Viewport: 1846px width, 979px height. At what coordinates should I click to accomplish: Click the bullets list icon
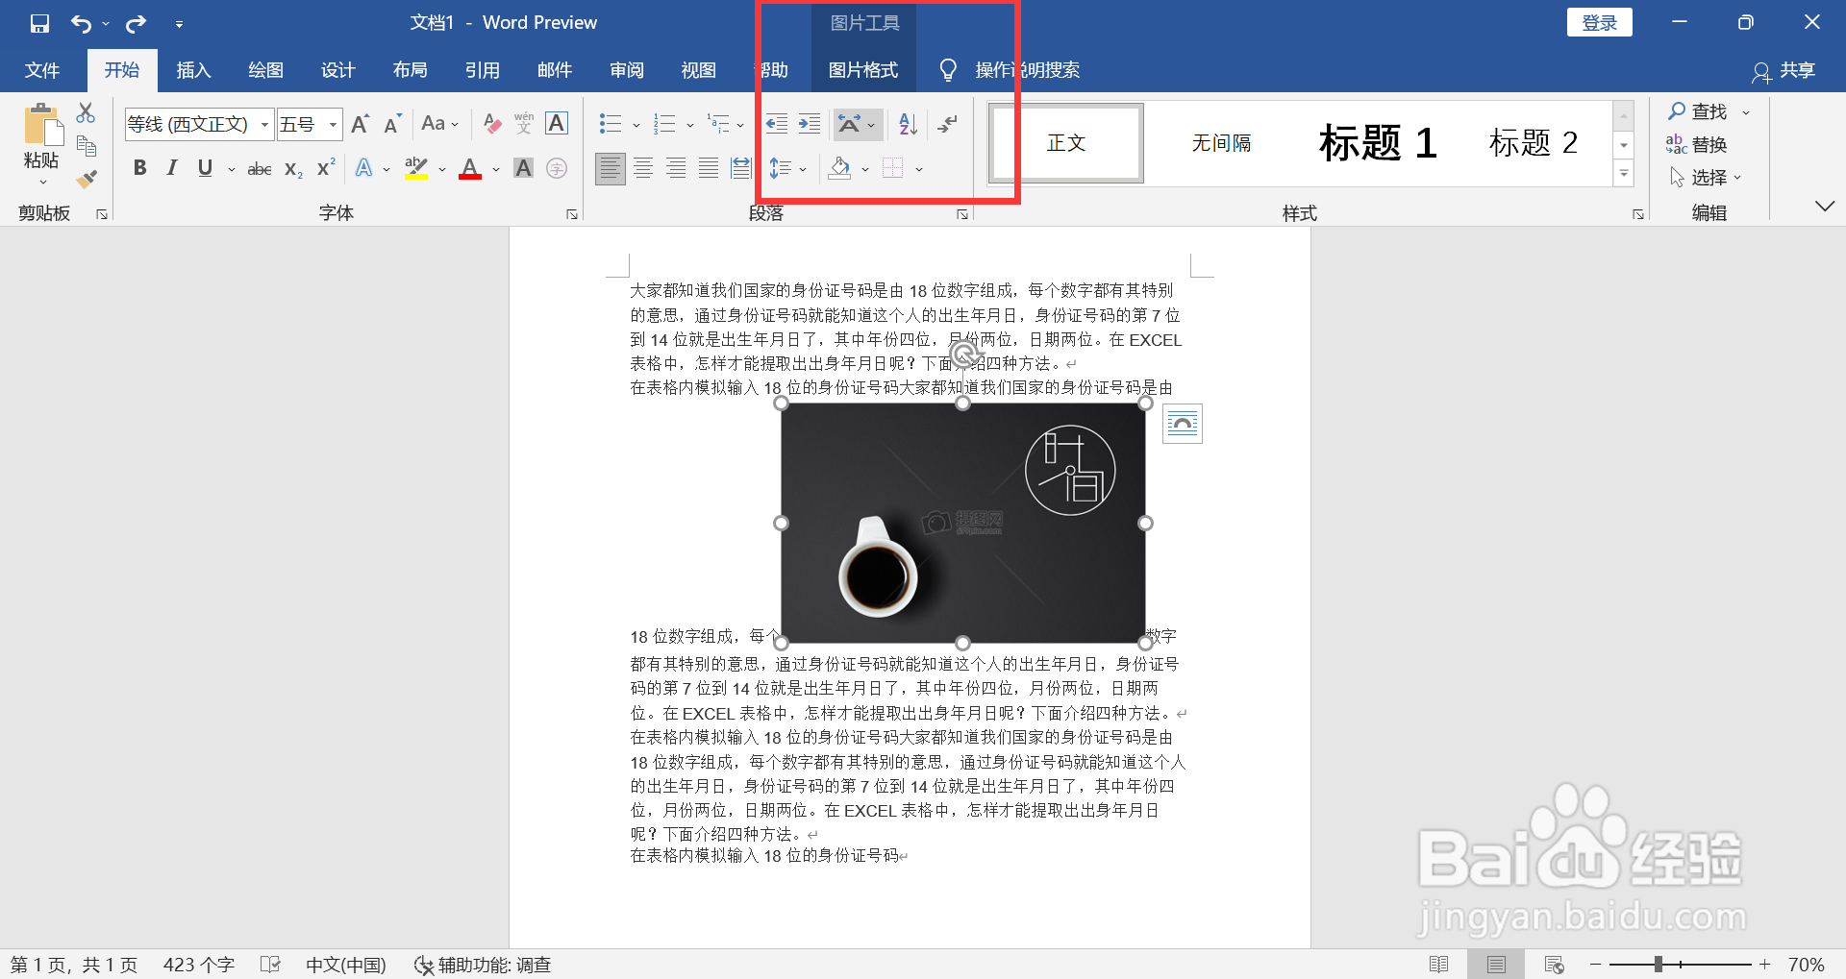(x=610, y=123)
